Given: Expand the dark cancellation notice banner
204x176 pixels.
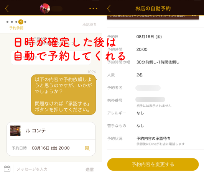Looking at the screenshot, I should 153,17.
